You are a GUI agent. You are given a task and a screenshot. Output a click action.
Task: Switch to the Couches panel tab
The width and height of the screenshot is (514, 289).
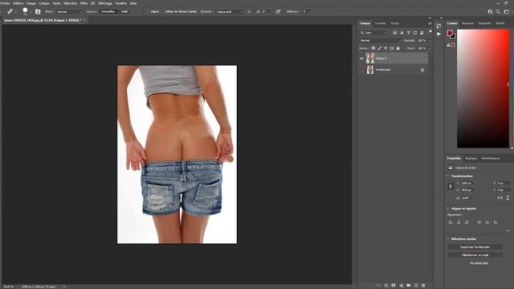point(380,23)
